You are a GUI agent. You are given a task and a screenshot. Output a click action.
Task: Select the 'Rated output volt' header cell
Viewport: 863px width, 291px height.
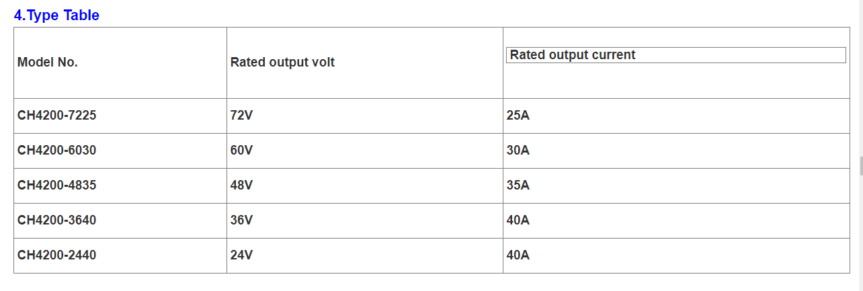click(365, 63)
